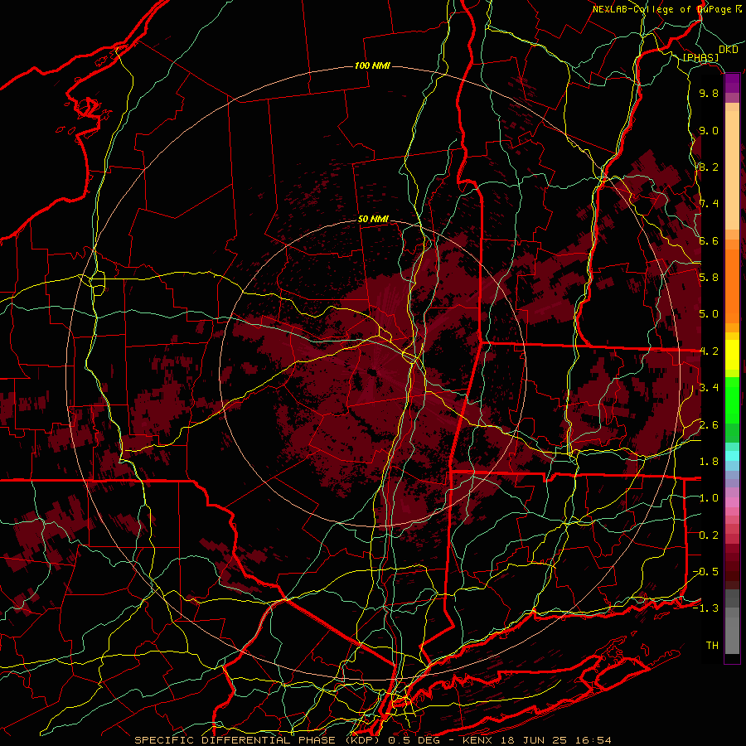Click the Specific Differential Phase caption at bottom

[x=372, y=740]
